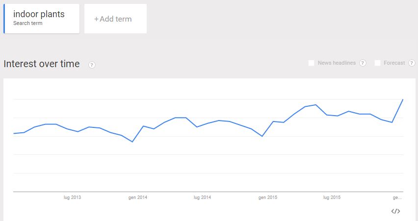418x221 pixels.
Task: Enable the News headlines checkbox
Action: coord(311,63)
